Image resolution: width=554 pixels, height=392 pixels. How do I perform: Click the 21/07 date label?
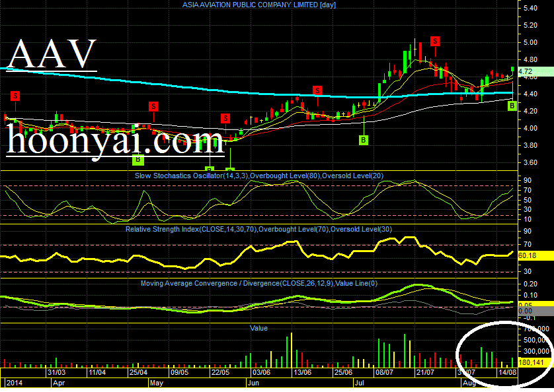[x=425, y=372]
